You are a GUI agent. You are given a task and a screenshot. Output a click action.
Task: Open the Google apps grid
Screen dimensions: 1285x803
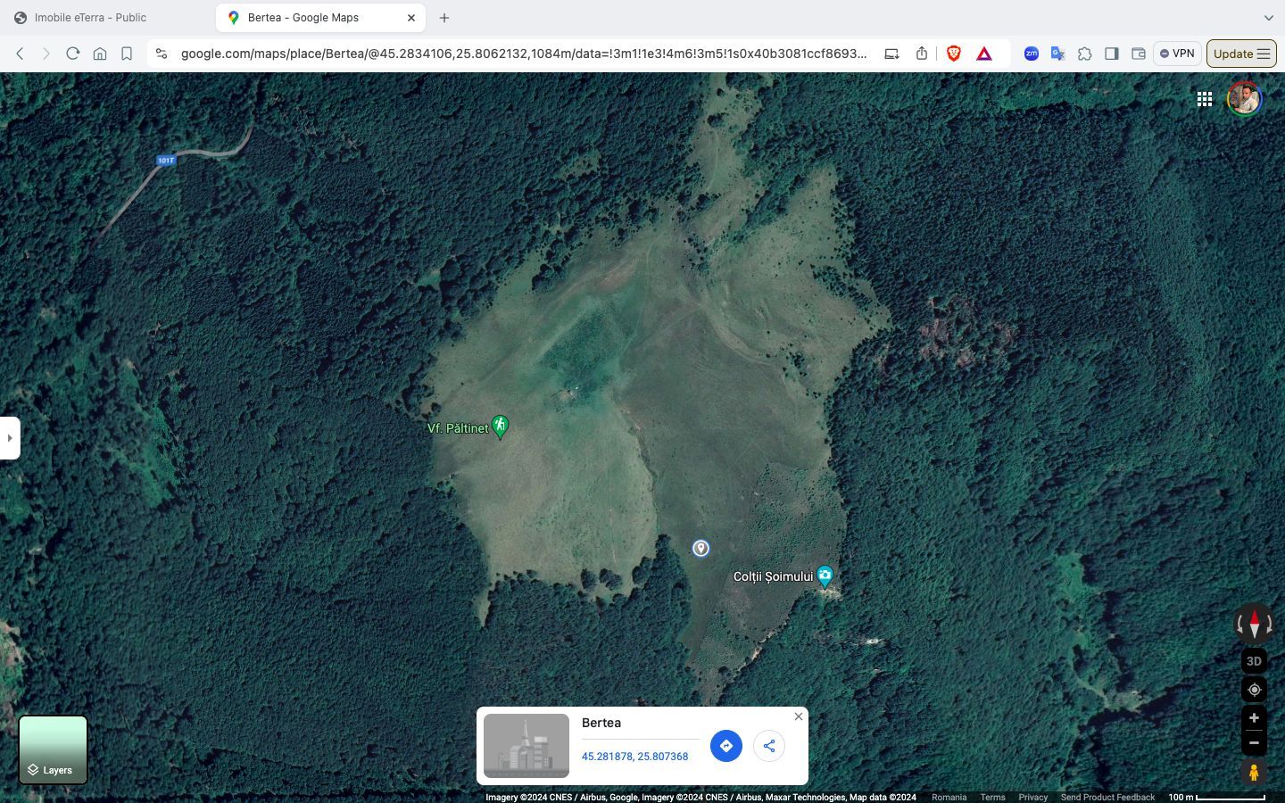click(1205, 99)
